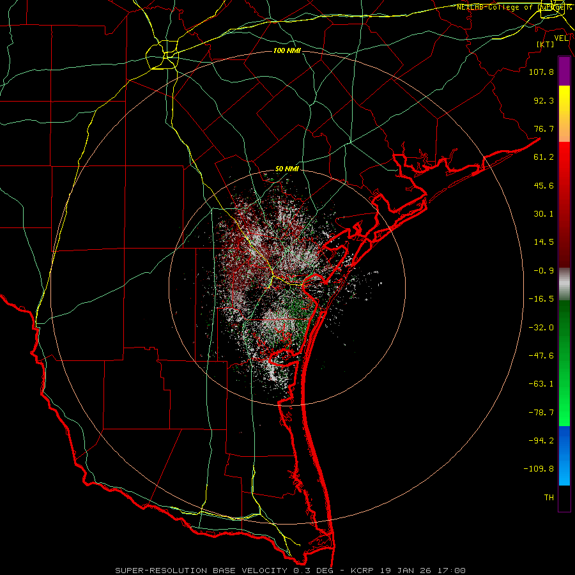Viewport: 575px width, 575px height.
Task: Click the purple segment of the color bar
Action: [x=564, y=71]
